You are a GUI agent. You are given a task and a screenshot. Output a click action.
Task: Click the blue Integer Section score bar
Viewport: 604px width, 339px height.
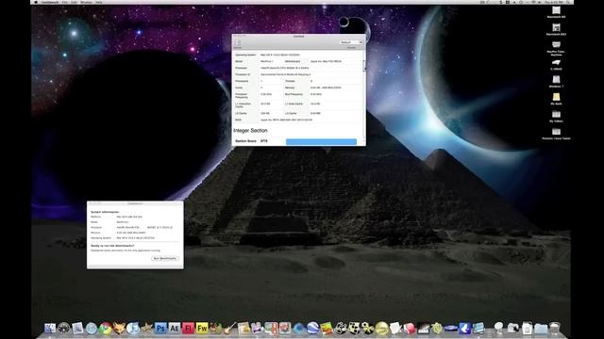point(321,141)
